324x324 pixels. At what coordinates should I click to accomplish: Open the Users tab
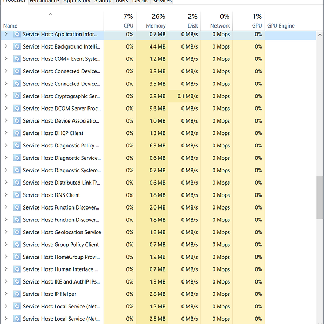(x=122, y=2)
